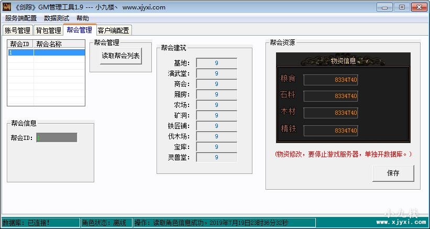Screen dimensions: 430x229
Task: Click the 木材 resource amount field
Action: (x=330, y=113)
